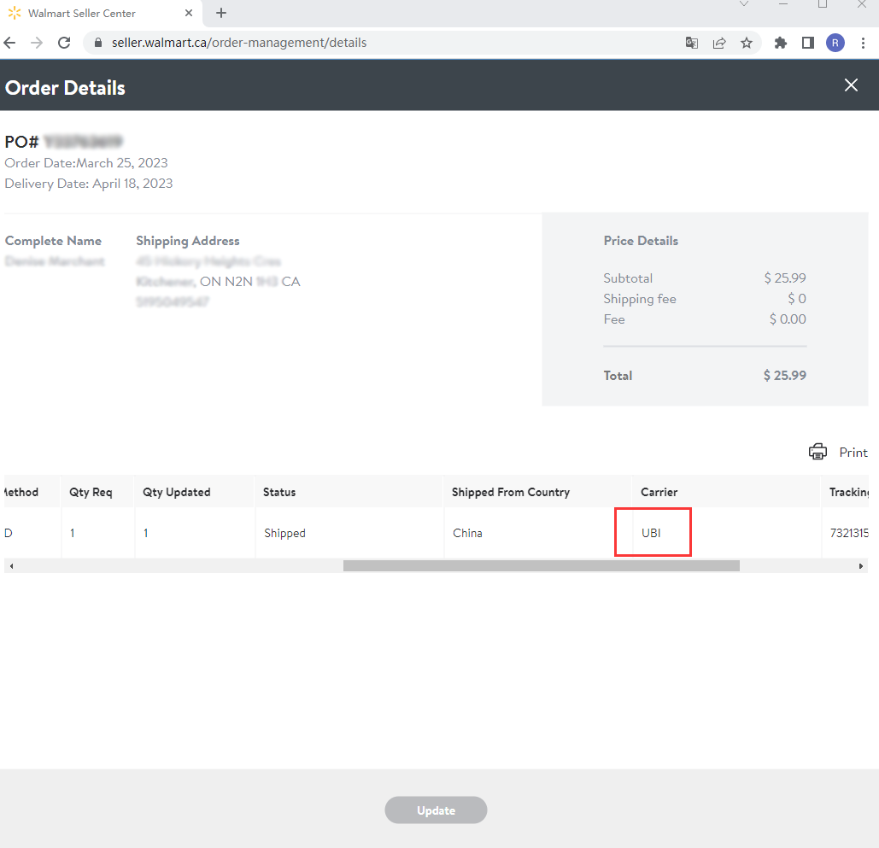
Task: Open the translate page icon
Action: 692,43
